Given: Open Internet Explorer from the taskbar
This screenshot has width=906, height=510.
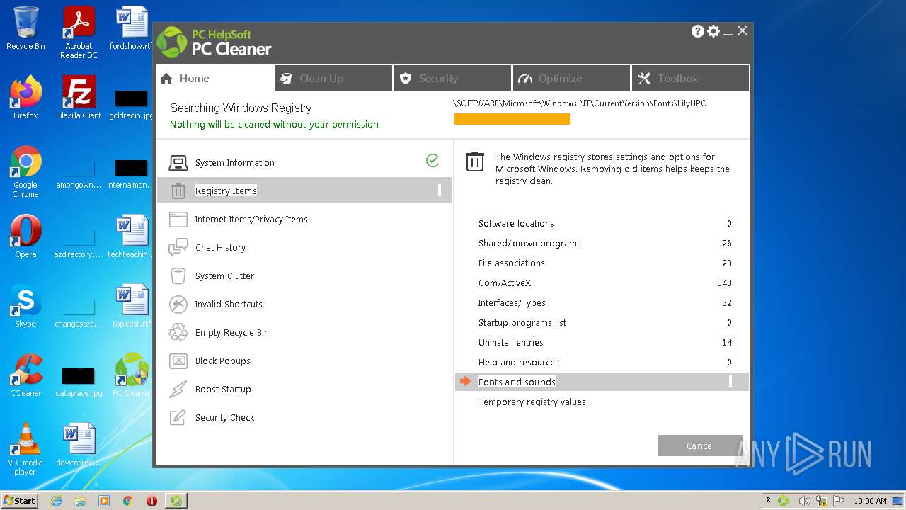Looking at the screenshot, I should tap(56, 501).
